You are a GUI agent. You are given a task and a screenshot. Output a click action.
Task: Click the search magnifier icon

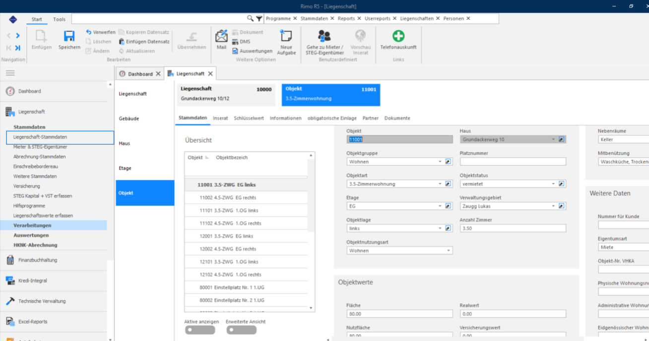tap(251, 18)
